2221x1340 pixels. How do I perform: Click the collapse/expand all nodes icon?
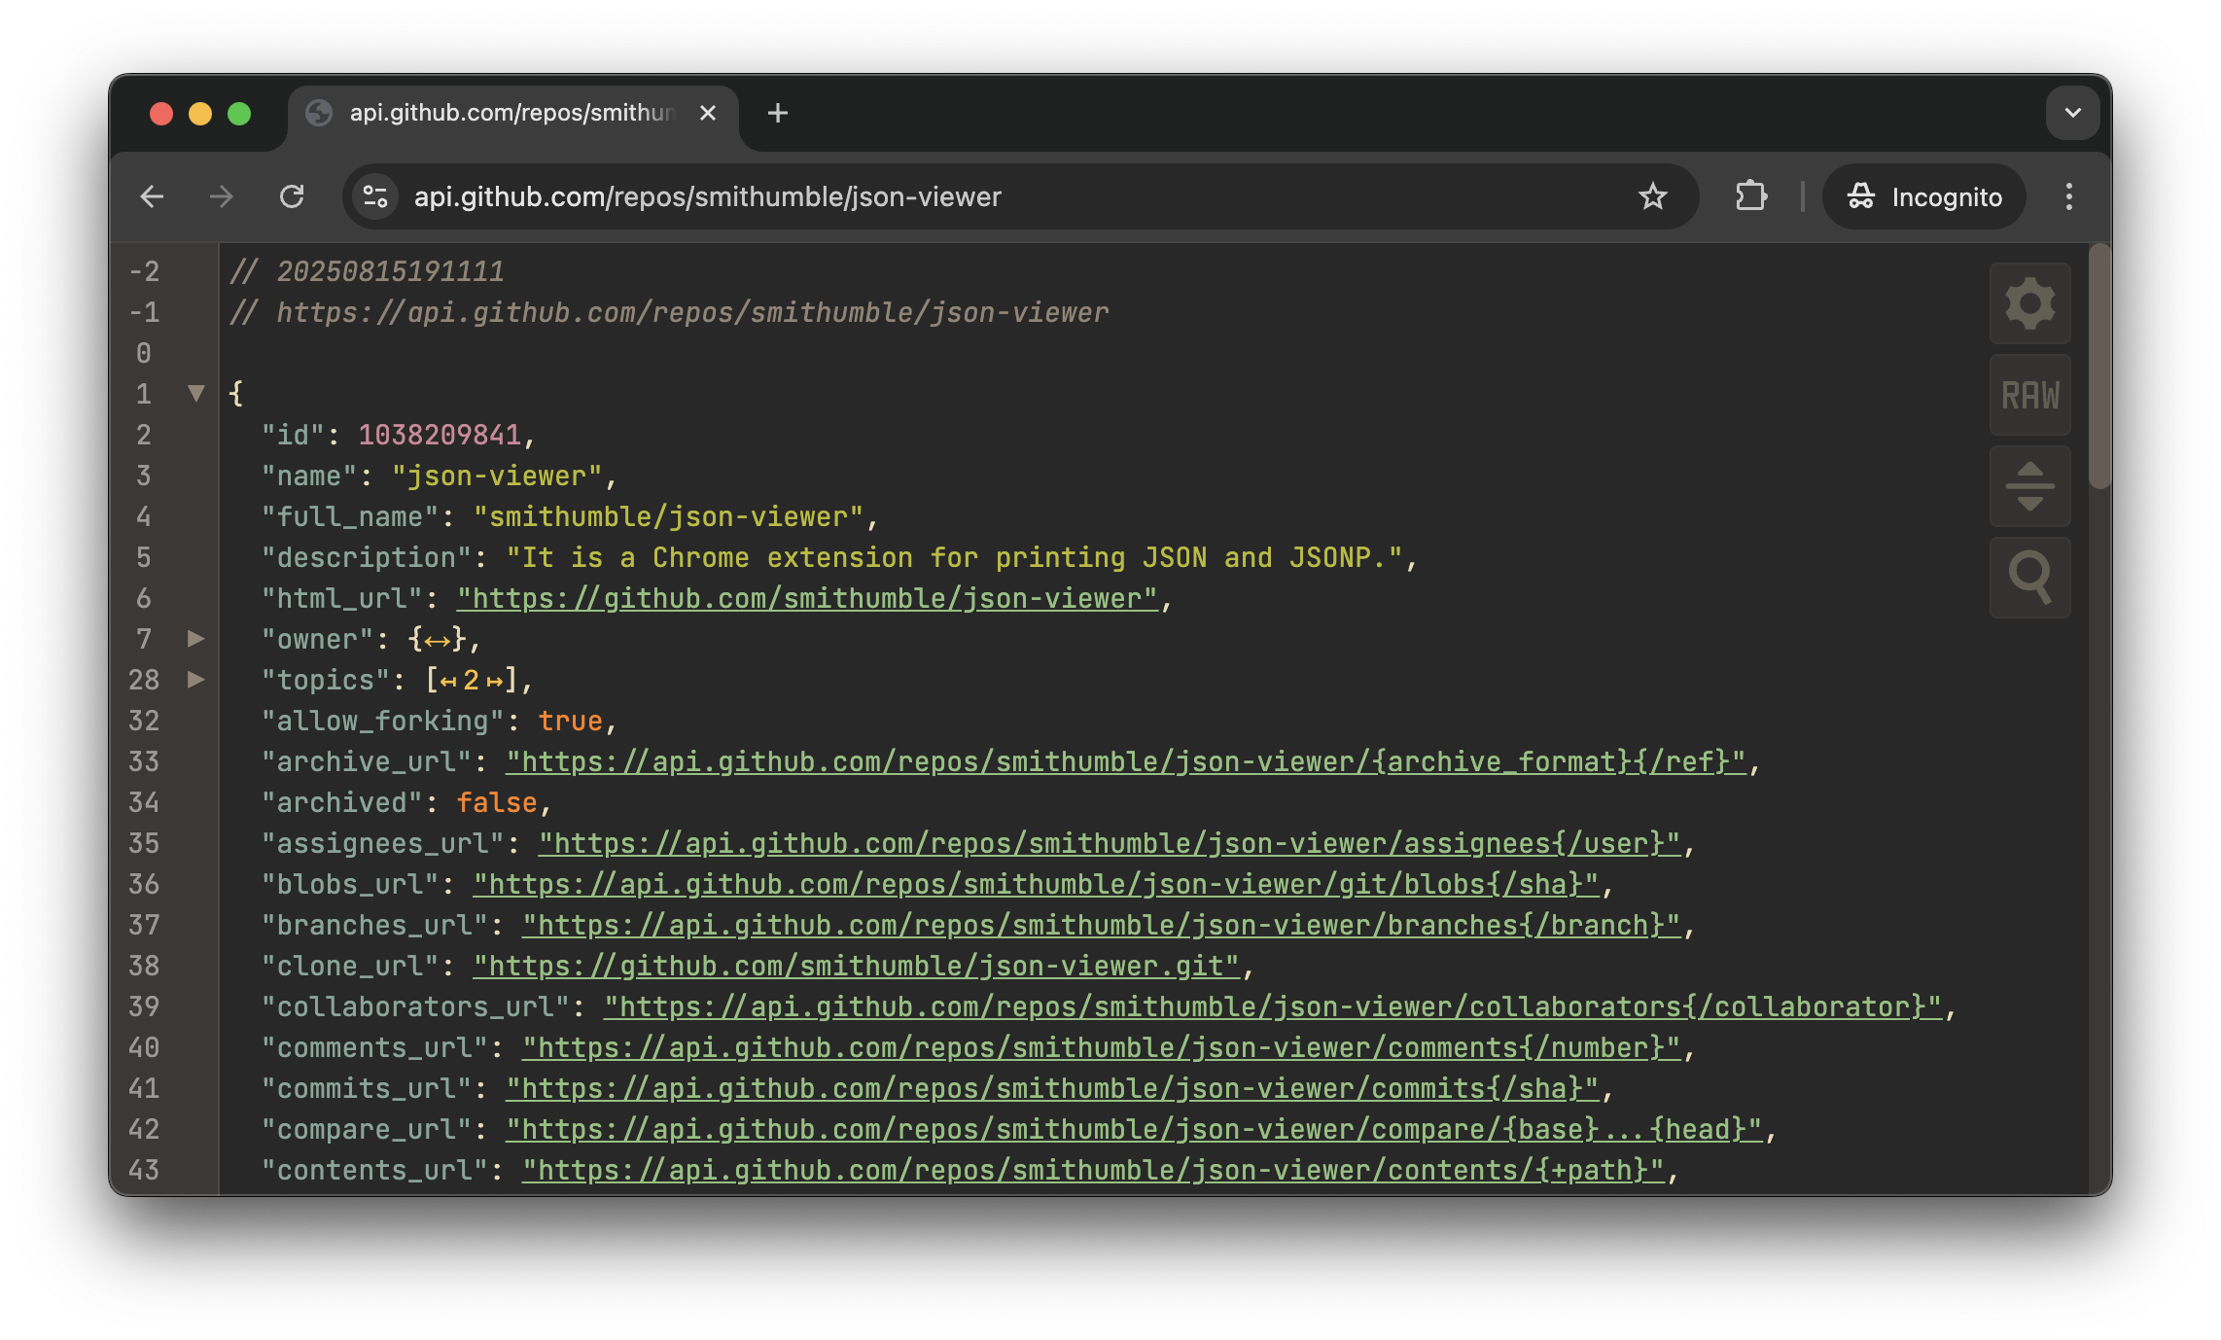2029,486
